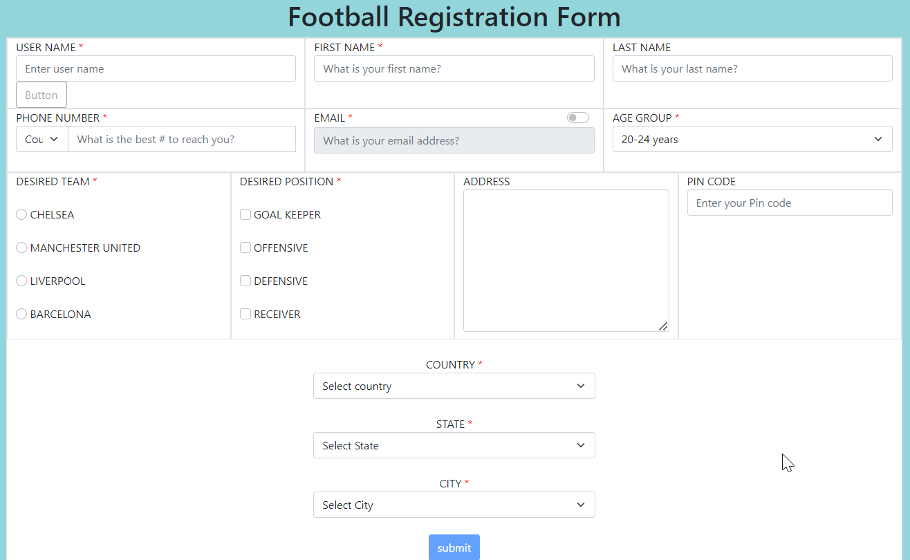910x560 pixels.
Task: Click the Button below user name
Action: pyautogui.click(x=41, y=95)
